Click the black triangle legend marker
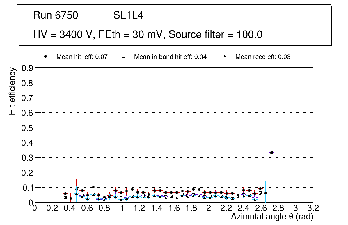 tap(224, 57)
